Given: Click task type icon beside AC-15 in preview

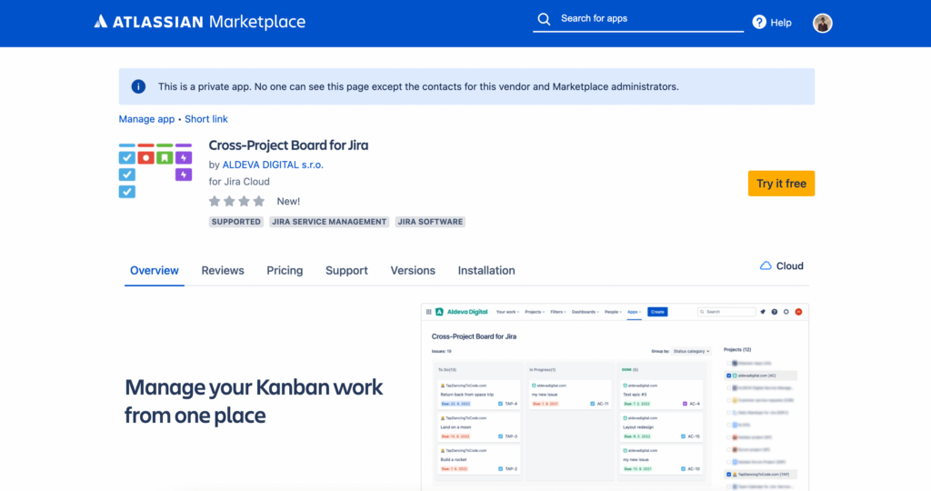Looking at the screenshot, I should click(684, 436).
